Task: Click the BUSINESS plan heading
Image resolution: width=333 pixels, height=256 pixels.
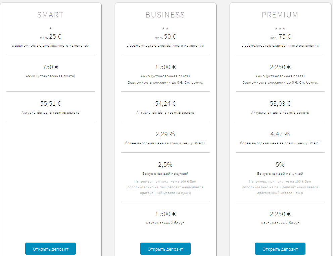Action: click(165, 15)
